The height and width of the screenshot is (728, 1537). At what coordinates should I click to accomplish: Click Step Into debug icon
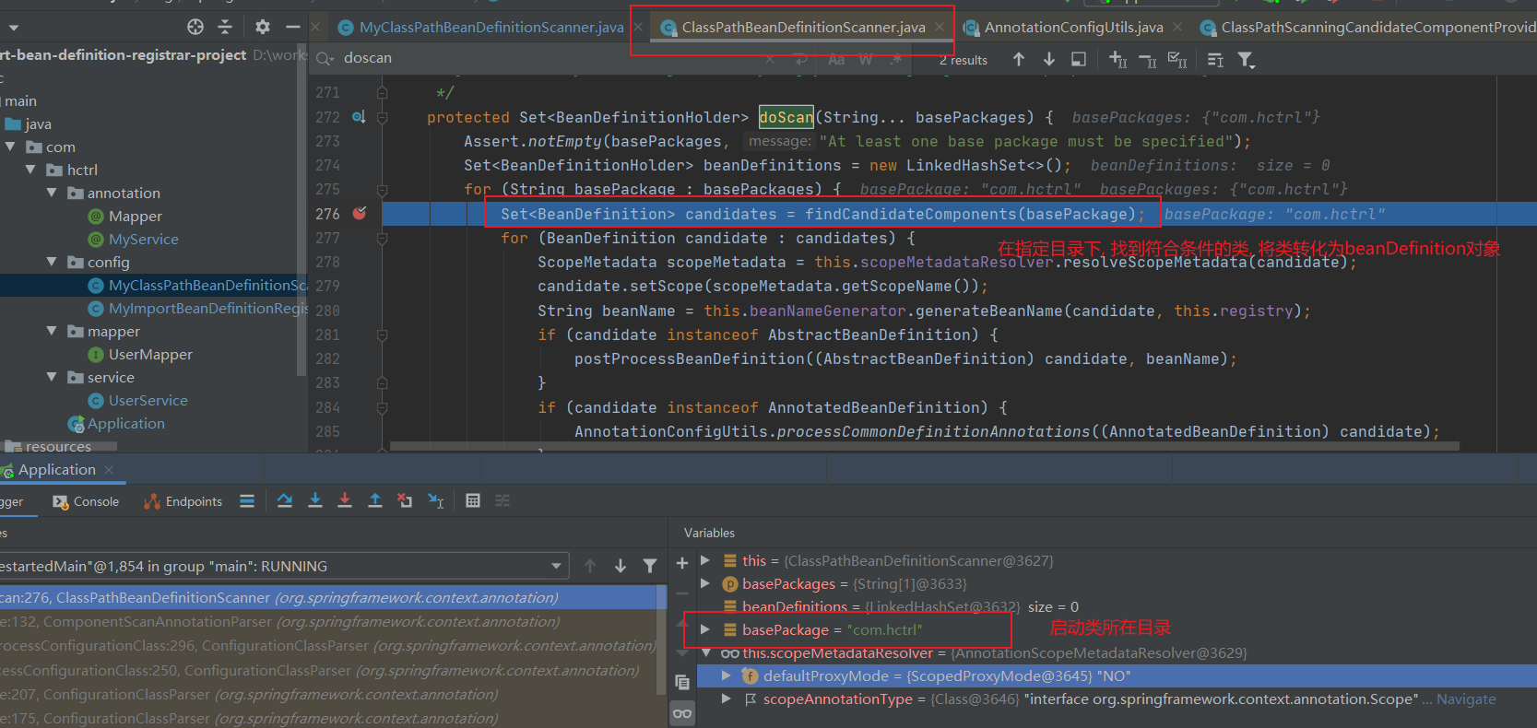point(315,500)
